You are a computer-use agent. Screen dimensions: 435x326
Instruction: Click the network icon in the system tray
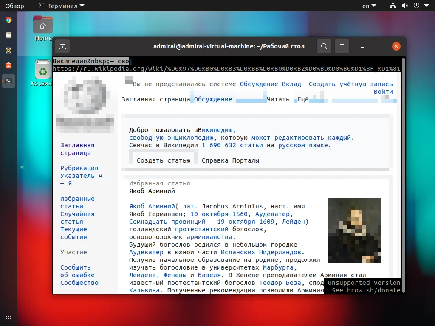(393, 6)
